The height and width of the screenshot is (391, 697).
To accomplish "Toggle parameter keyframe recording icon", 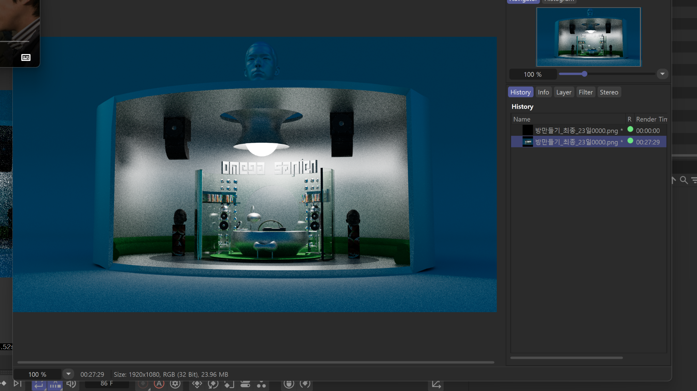I will (245, 384).
